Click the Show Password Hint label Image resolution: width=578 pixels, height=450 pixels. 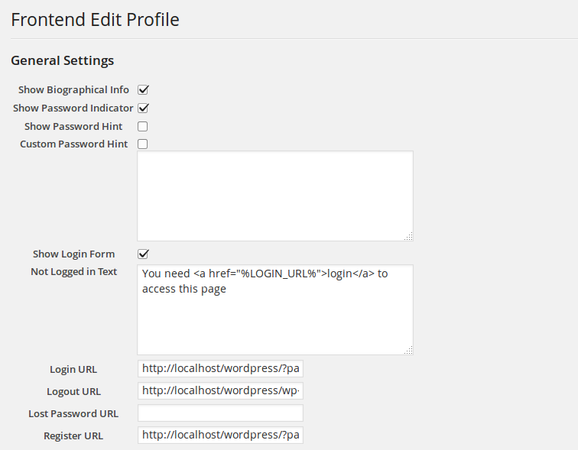(x=73, y=126)
